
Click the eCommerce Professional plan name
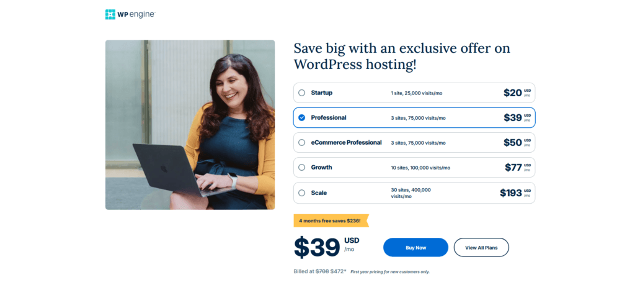(x=346, y=143)
